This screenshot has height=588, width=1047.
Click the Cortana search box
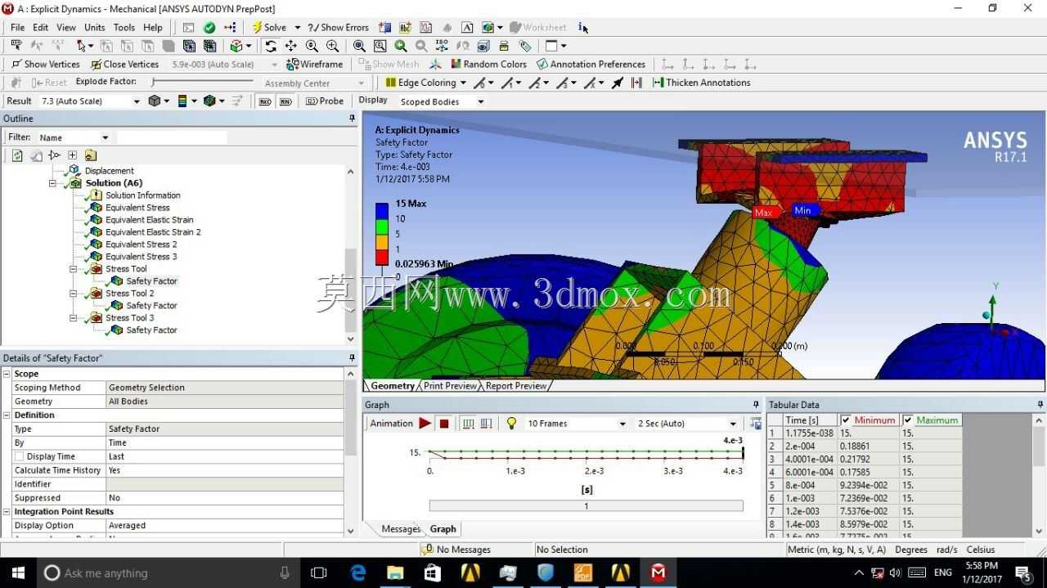pos(168,572)
